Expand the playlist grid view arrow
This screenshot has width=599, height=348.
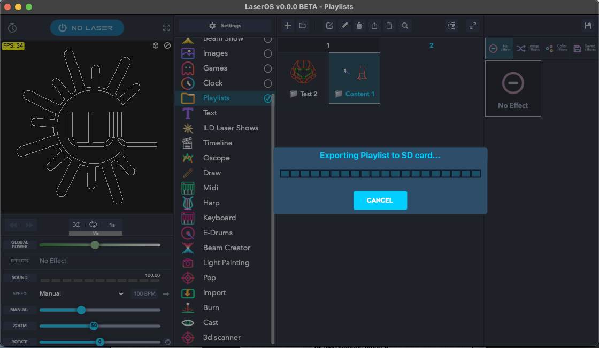[x=473, y=26]
